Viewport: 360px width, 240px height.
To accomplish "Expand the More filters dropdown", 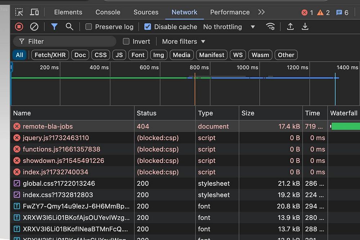I will pyautogui.click(x=184, y=41).
